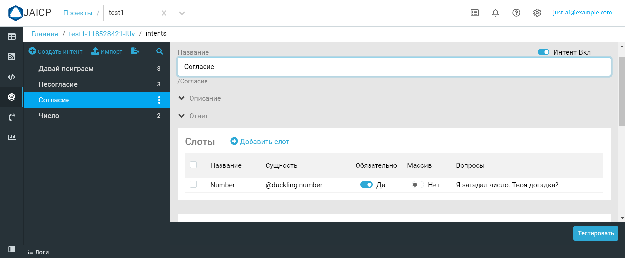Open NLU intents icon in sidebar
Screen dimensions: 625x258
pyautogui.click(x=12, y=97)
